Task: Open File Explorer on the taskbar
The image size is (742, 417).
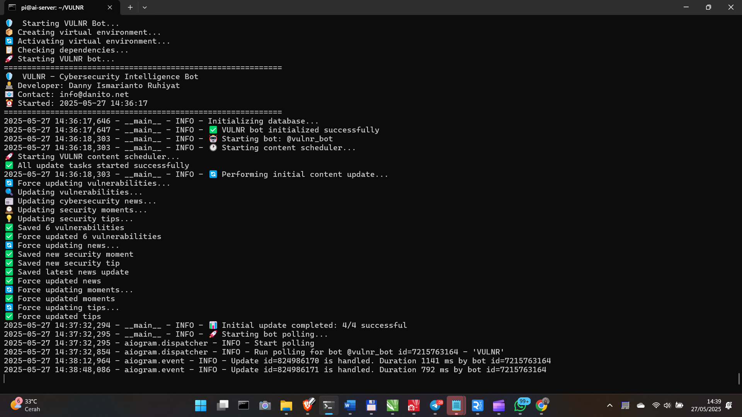Action: (286, 406)
